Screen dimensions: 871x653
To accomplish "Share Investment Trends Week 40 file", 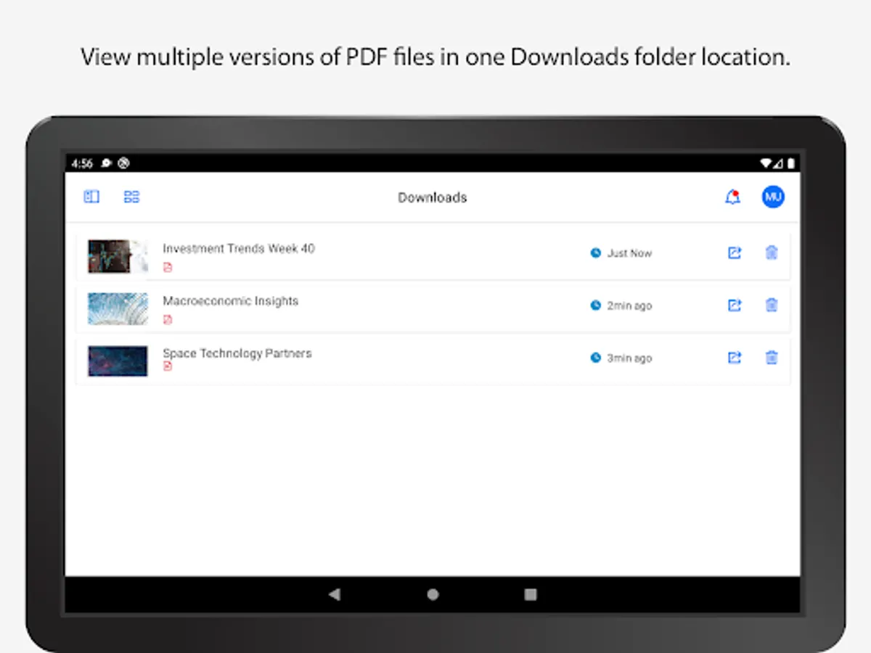I will (735, 252).
